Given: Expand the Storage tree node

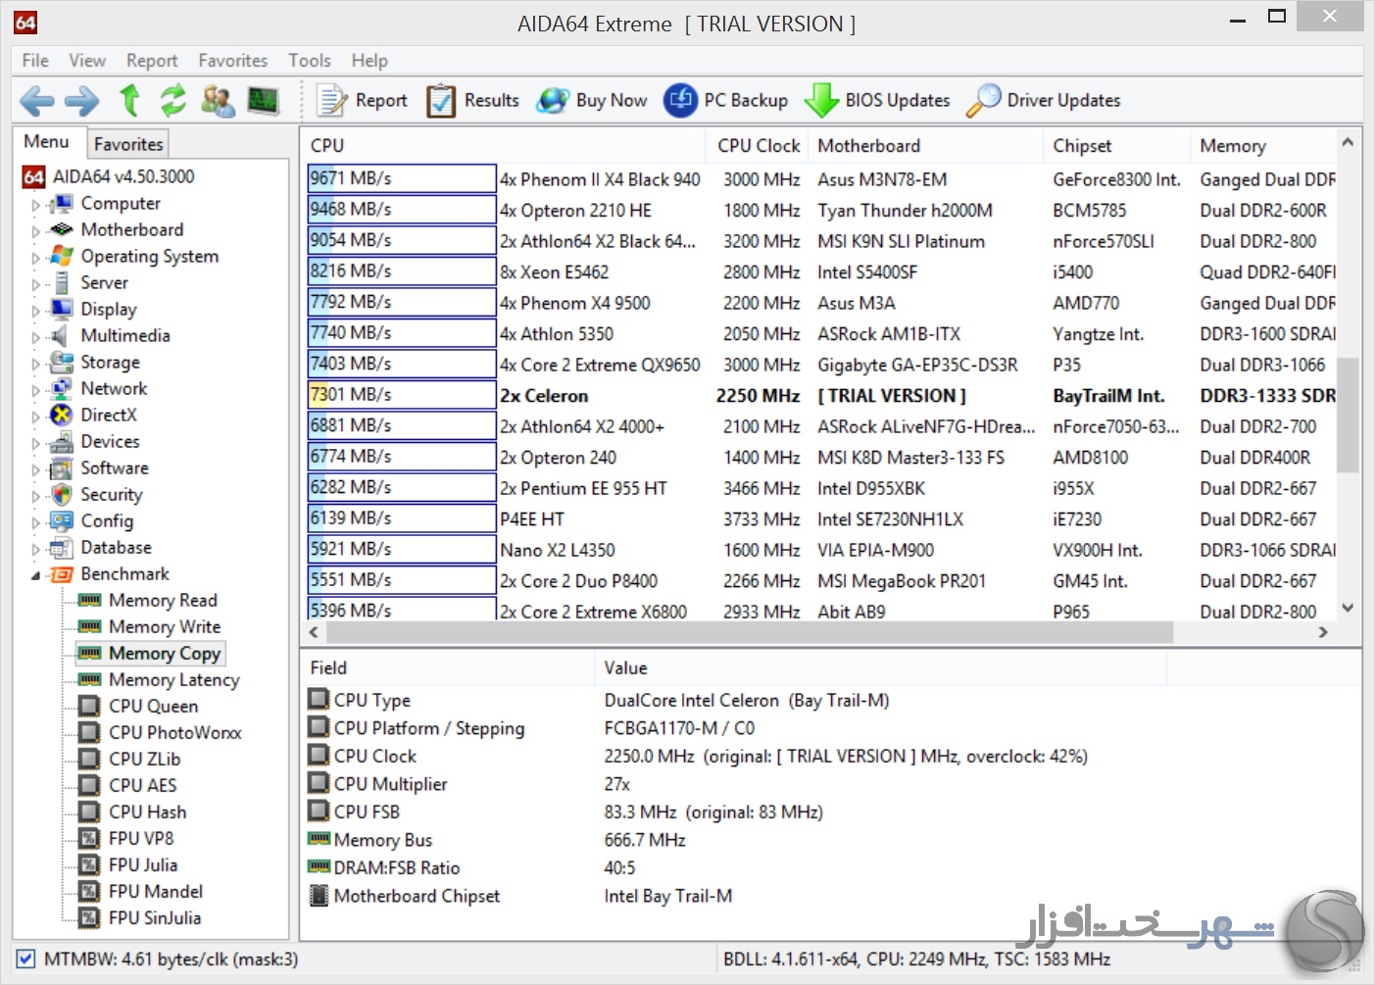Looking at the screenshot, I should pos(36,365).
